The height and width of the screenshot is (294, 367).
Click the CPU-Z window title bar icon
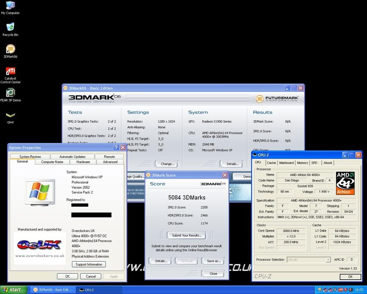tap(255, 155)
